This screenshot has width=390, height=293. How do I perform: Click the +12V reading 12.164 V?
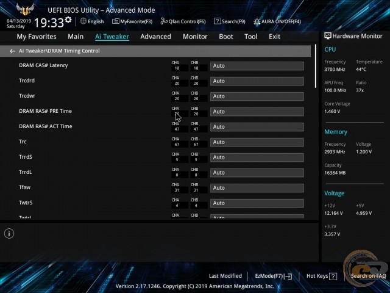pos(333,213)
